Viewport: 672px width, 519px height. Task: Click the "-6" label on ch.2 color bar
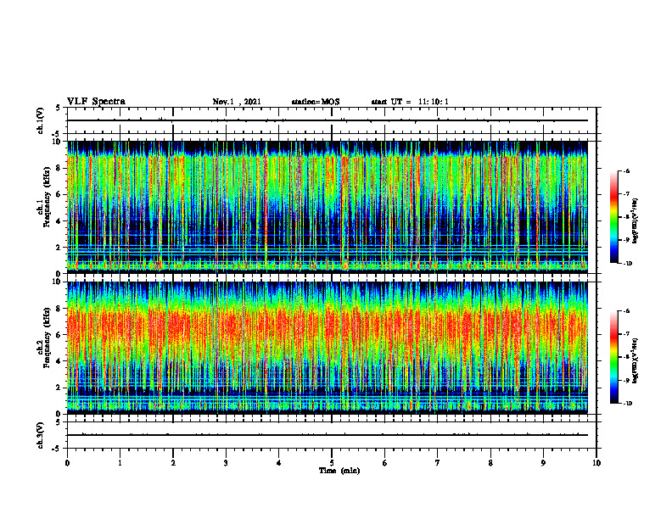point(626,311)
